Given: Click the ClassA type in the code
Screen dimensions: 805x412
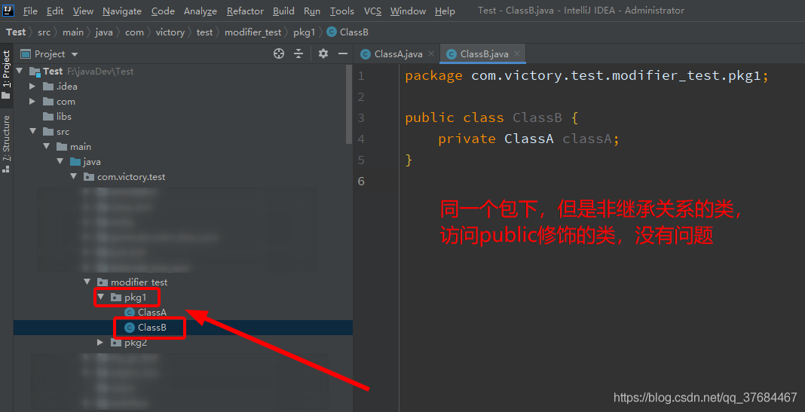Looking at the screenshot, I should point(529,139).
